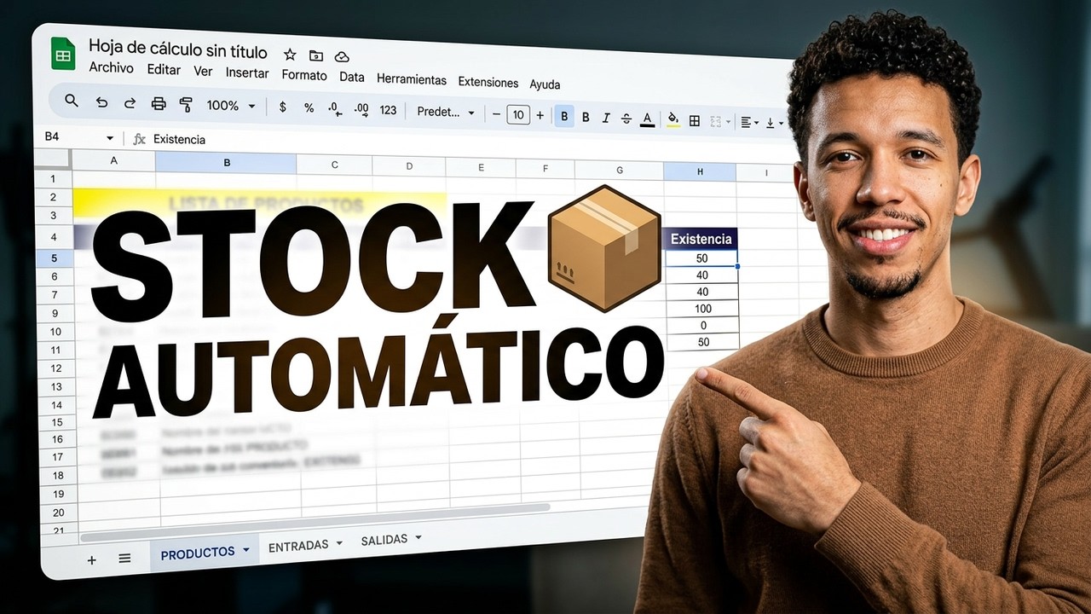Toggle Strikethrough formatting
Image resolution: width=1091 pixels, height=614 pixels.
coord(626,119)
